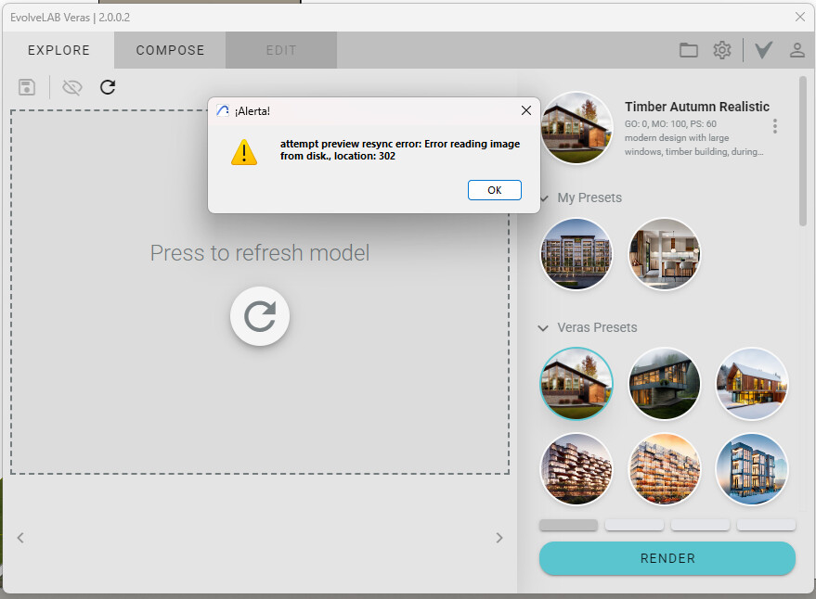The height and width of the screenshot is (599, 816).
Task: Switch to the EXPLORE tab
Action: pyautogui.click(x=58, y=50)
